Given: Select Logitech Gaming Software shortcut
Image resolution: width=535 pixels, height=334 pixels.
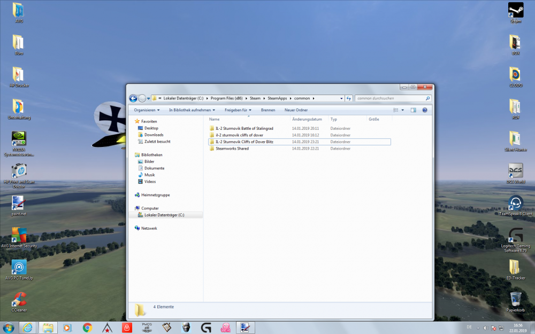Looking at the screenshot, I should pyautogui.click(x=516, y=240).
